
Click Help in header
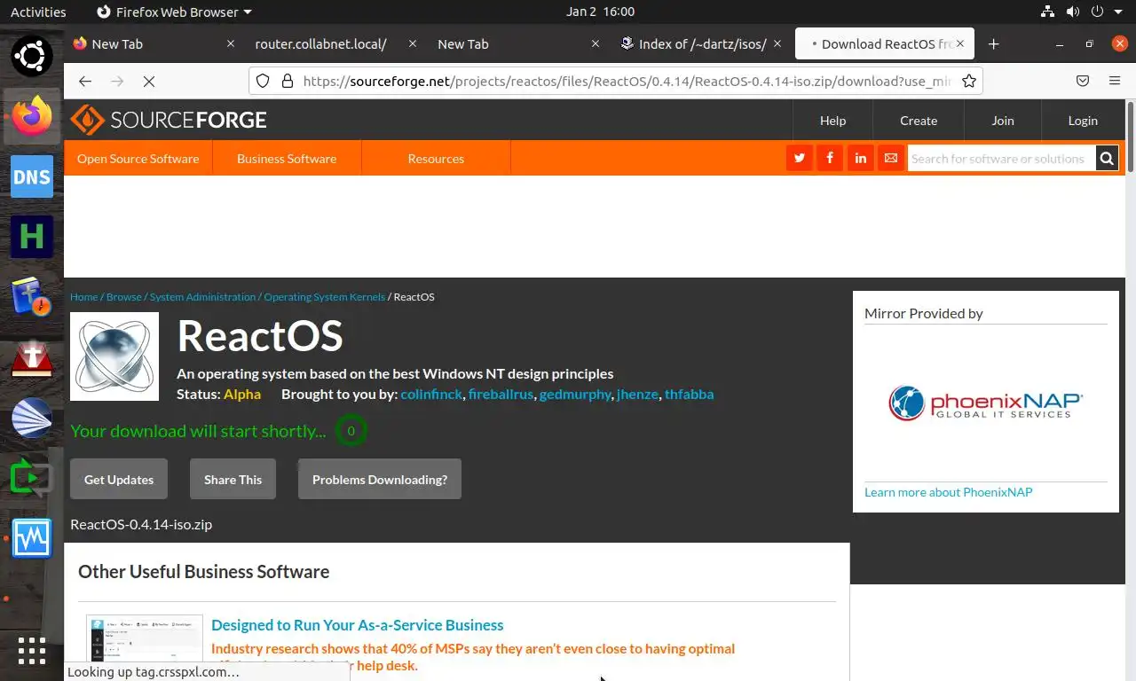pyautogui.click(x=832, y=121)
